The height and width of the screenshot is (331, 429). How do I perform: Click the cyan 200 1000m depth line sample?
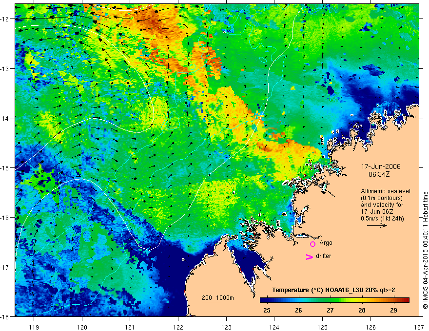[212, 303]
